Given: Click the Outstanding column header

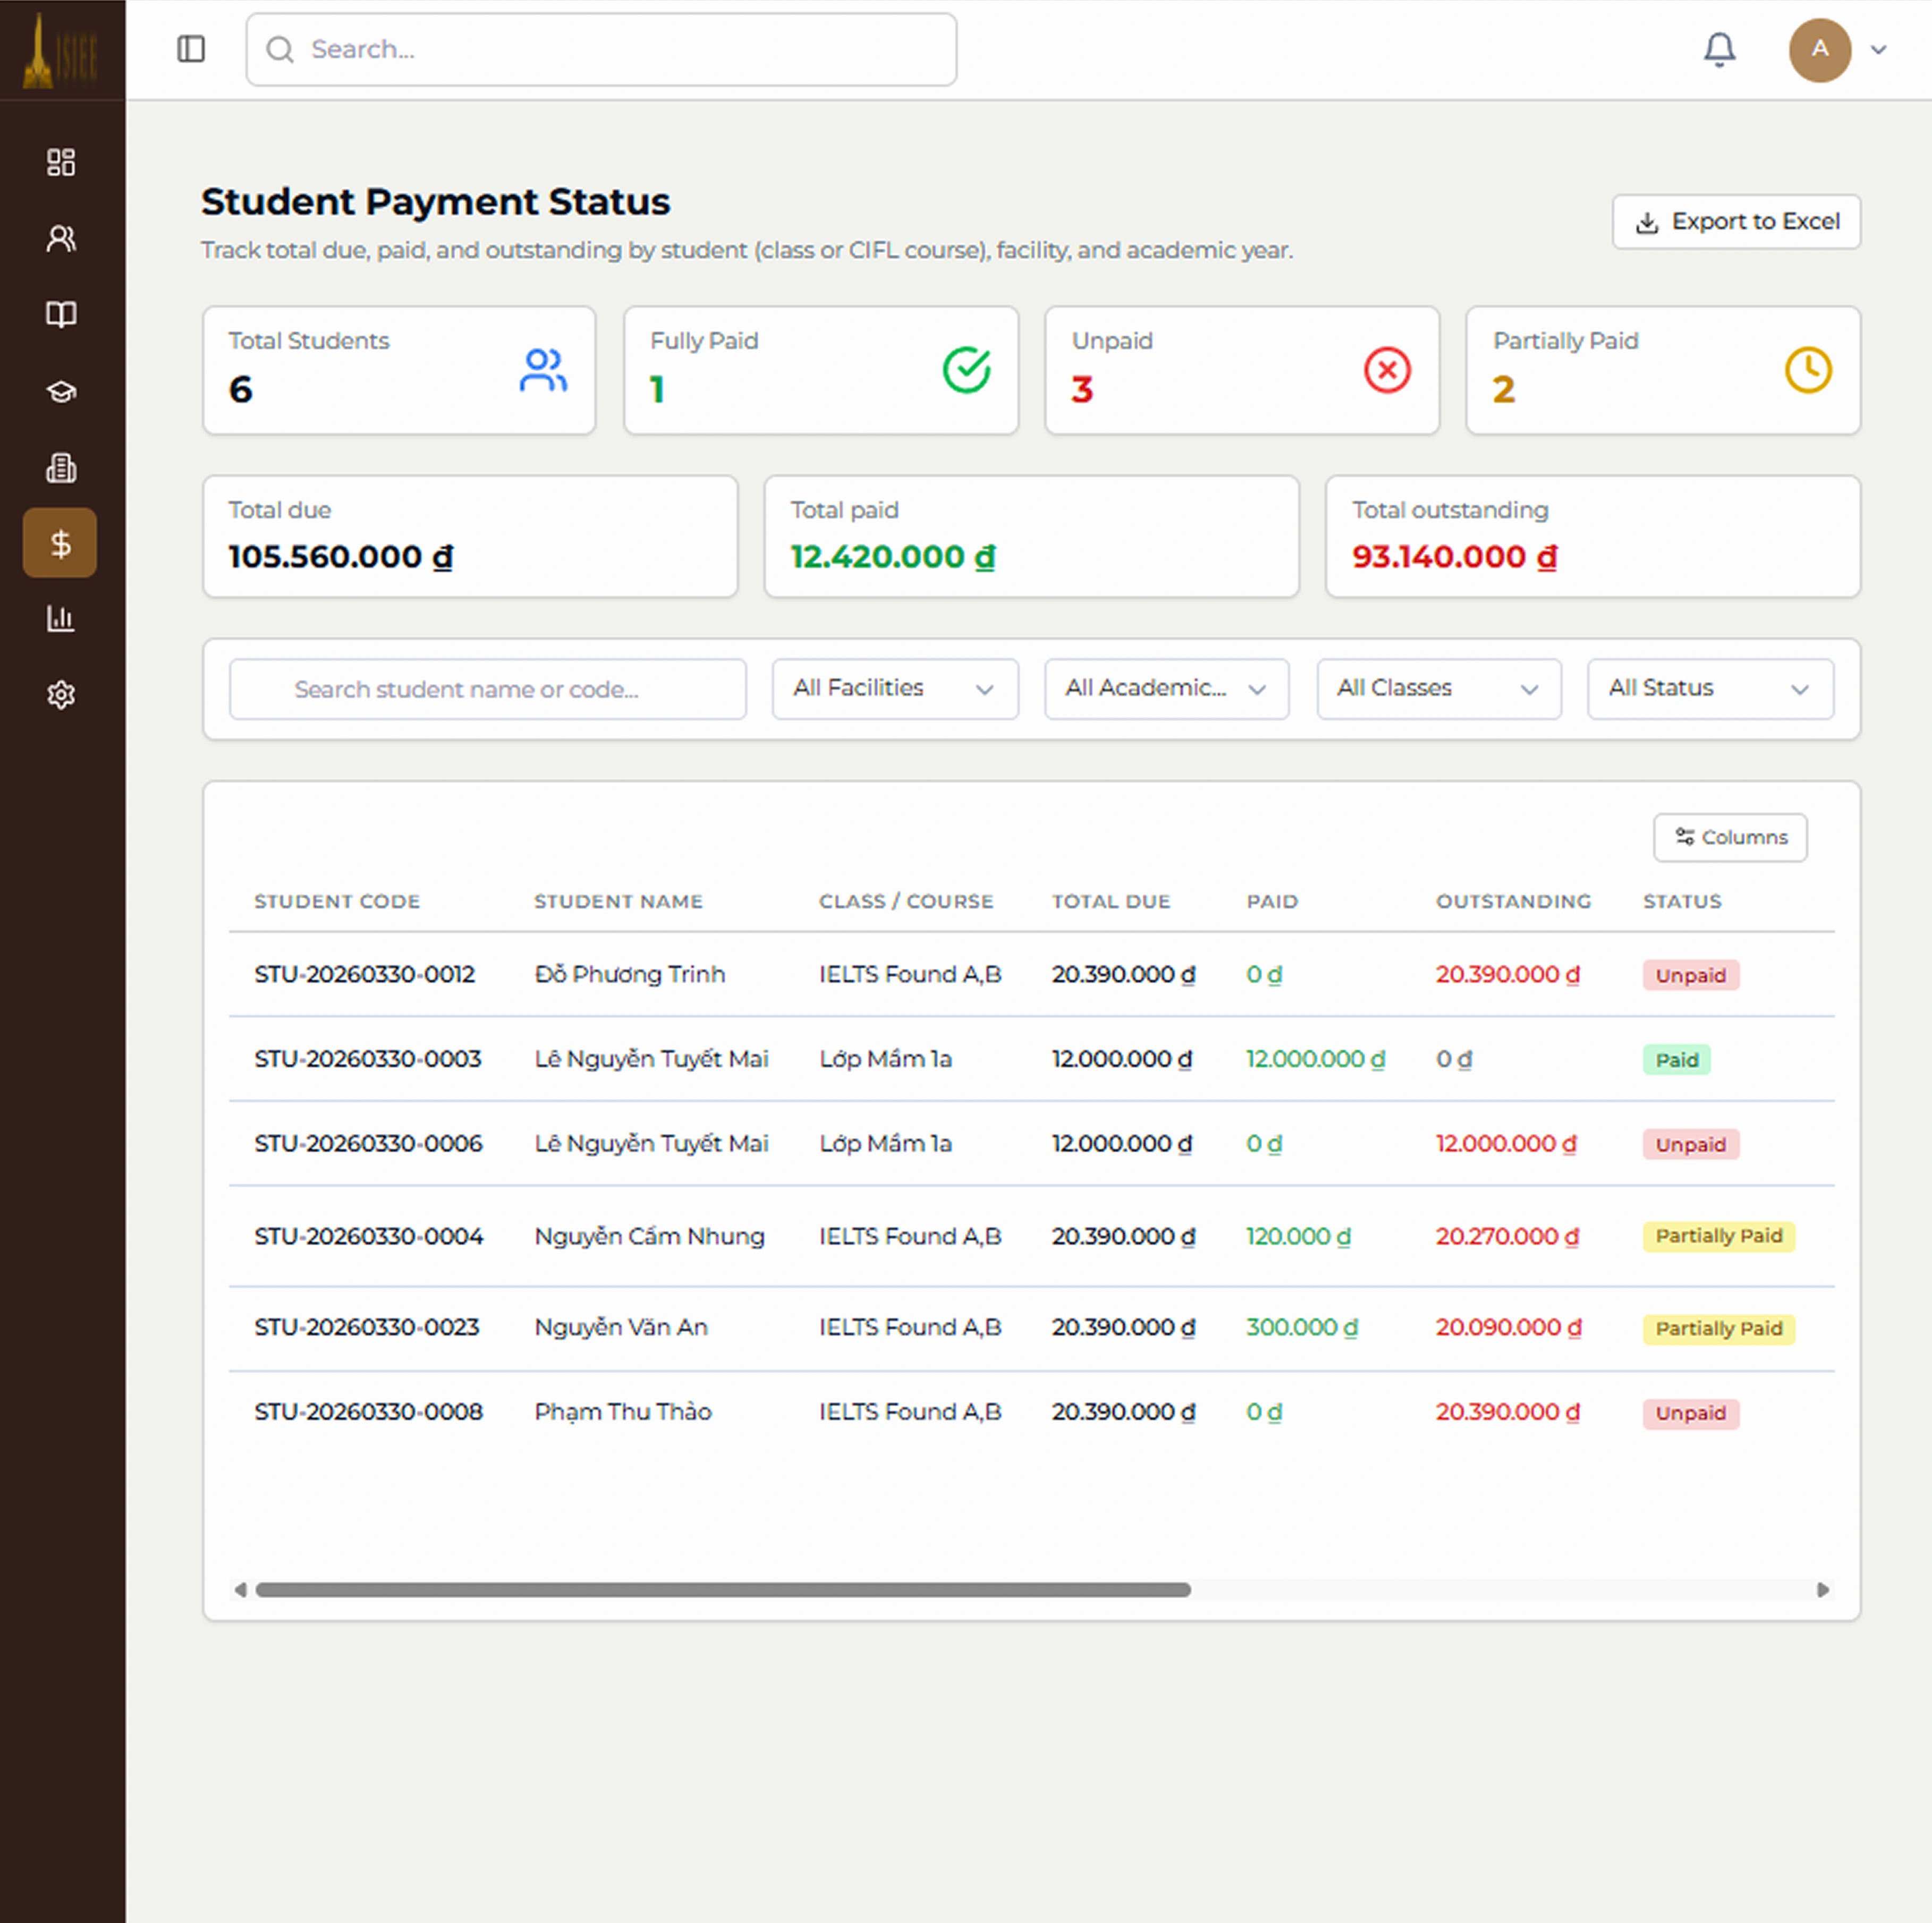Looking at the screenshot, I should click(x=1513, y=901).
